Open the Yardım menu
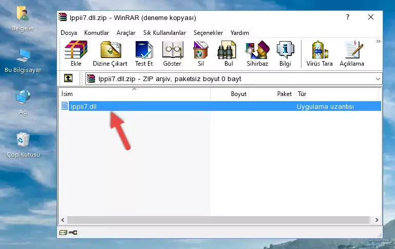The height and width of the screenshot is (249, 395). click(x=239, y=33)
